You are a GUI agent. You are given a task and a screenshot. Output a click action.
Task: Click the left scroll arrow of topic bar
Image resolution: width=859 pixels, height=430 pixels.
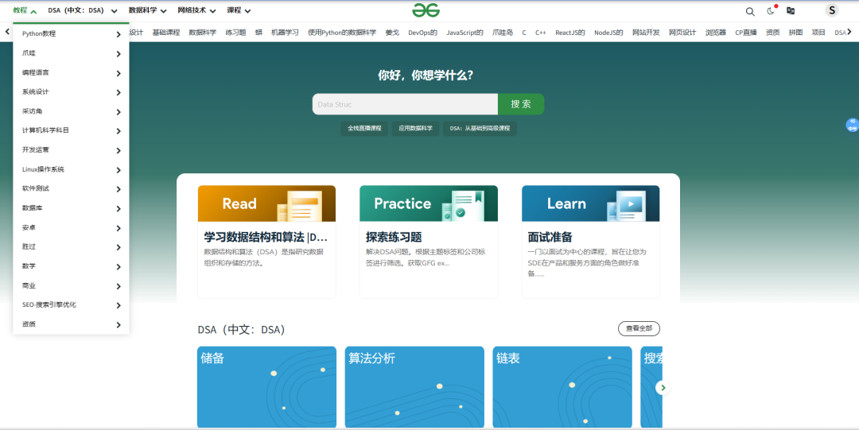7,32
